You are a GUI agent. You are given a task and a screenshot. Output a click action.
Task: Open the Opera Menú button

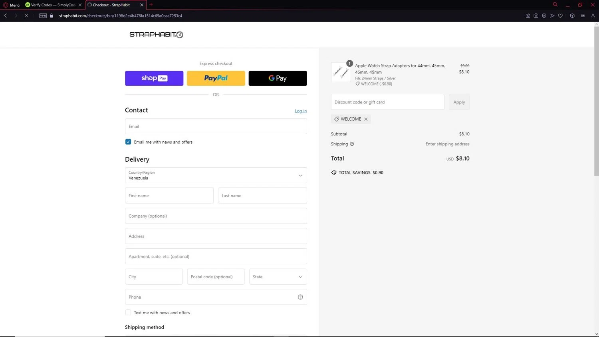11,5
